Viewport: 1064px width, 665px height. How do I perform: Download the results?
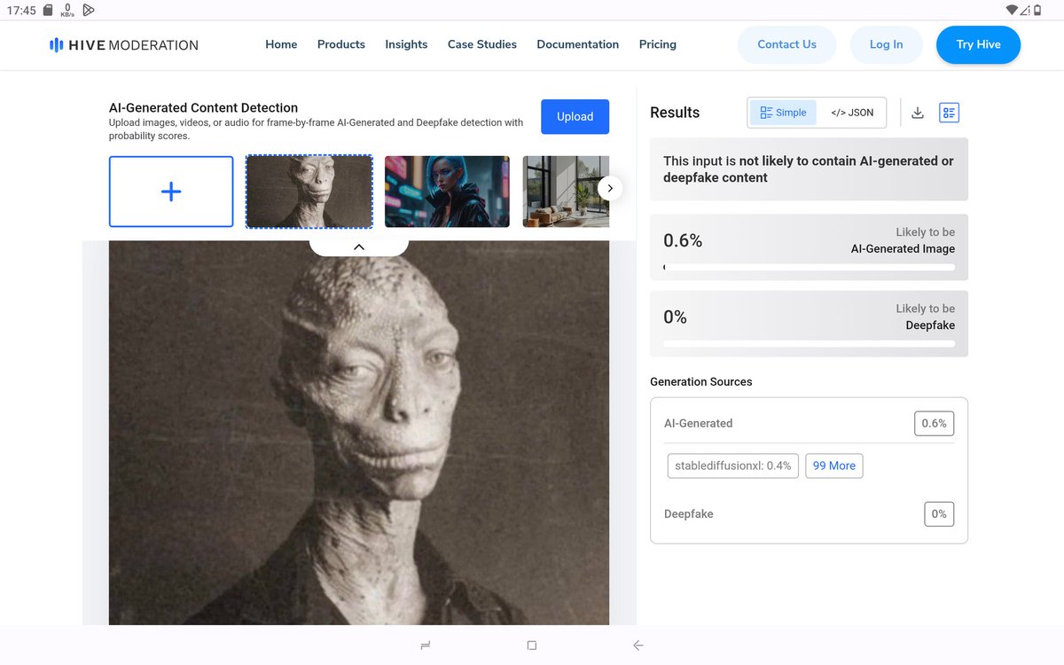pyautogui.click(x=918, y=113)
